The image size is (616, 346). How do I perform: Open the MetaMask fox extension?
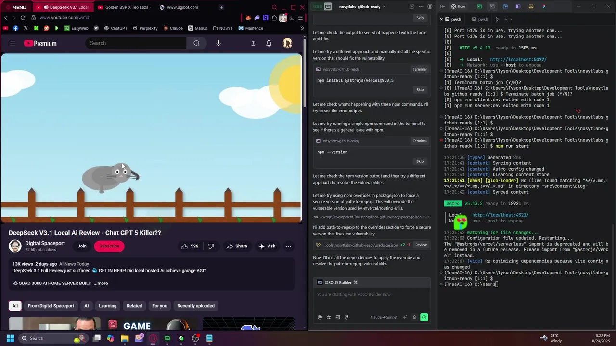(248, 18)
